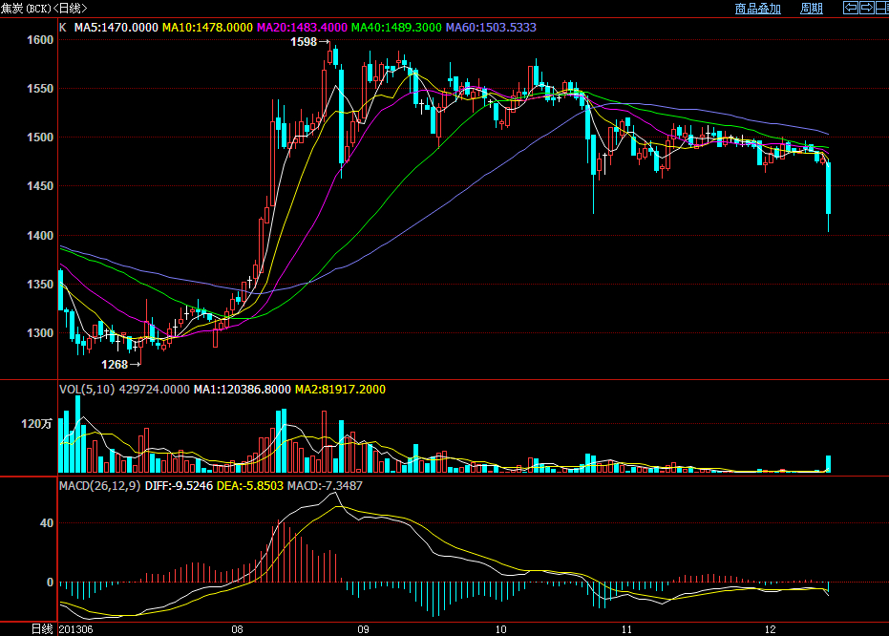Screen dimensions: 889x636
Task: Click the 11 month axis label
Action: [626, 629]
